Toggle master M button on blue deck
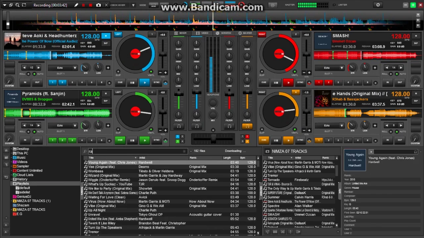Viewport: 424px width, 238px height. click(106, 36)
